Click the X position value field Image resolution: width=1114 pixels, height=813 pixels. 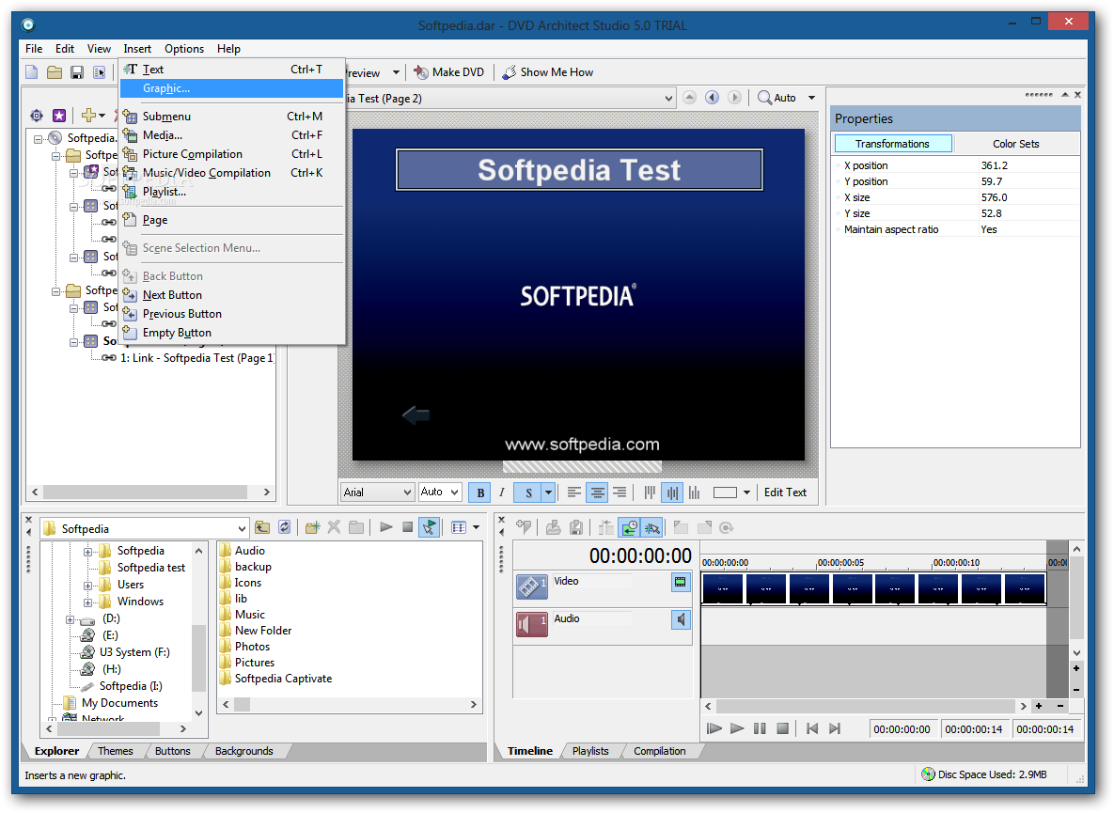tap(1028, 166)
